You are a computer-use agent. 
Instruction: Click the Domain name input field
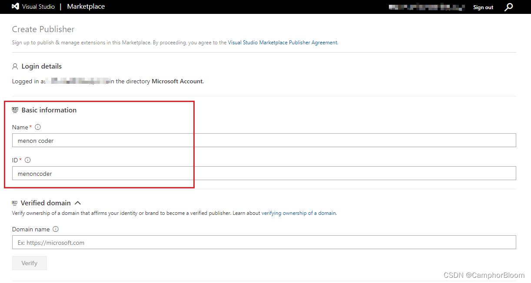[264, 243]
